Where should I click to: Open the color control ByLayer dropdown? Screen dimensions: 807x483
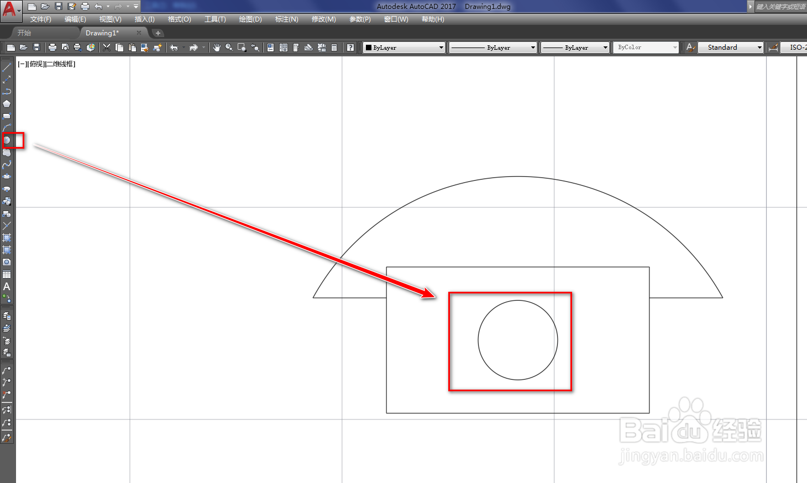pos(405,48)
